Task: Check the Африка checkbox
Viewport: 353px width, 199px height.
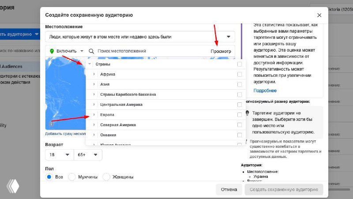Action: point(240,74)
